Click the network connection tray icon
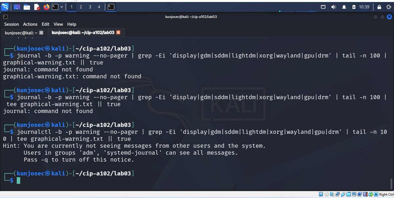The width and height of the screenshot is (394, 198). click(x=323, y=7)
